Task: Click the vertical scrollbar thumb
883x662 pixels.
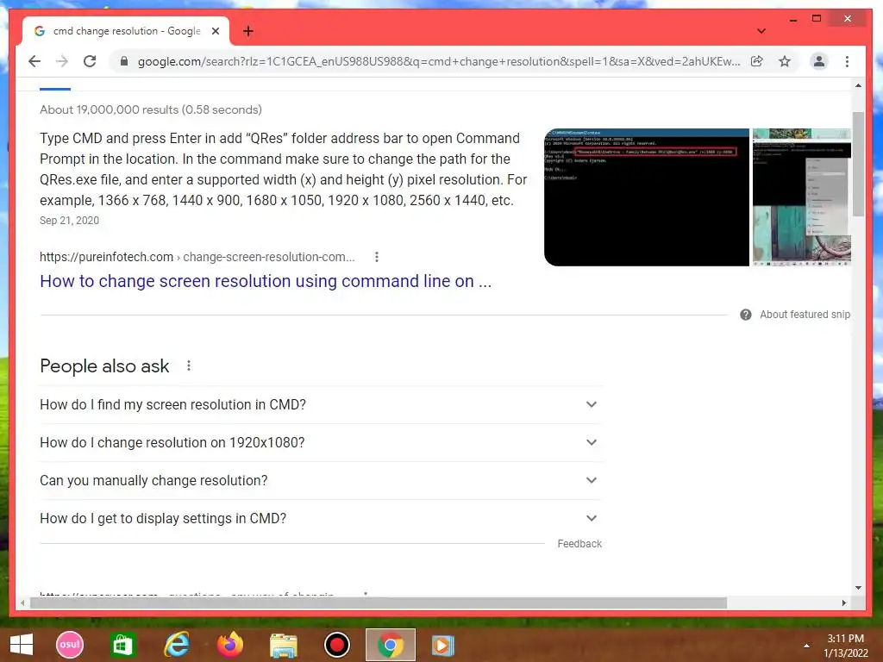Action: [858, 164]
